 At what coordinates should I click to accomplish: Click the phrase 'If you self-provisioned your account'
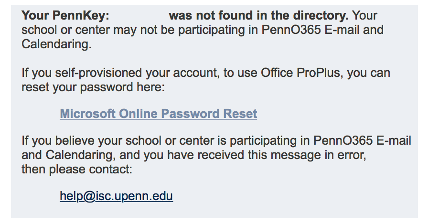click(103, 74)
